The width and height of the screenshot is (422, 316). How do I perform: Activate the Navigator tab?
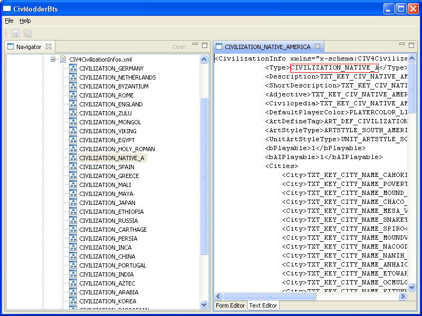[x=28, y=47]
